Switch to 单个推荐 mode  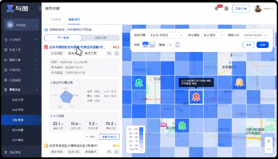63,38
